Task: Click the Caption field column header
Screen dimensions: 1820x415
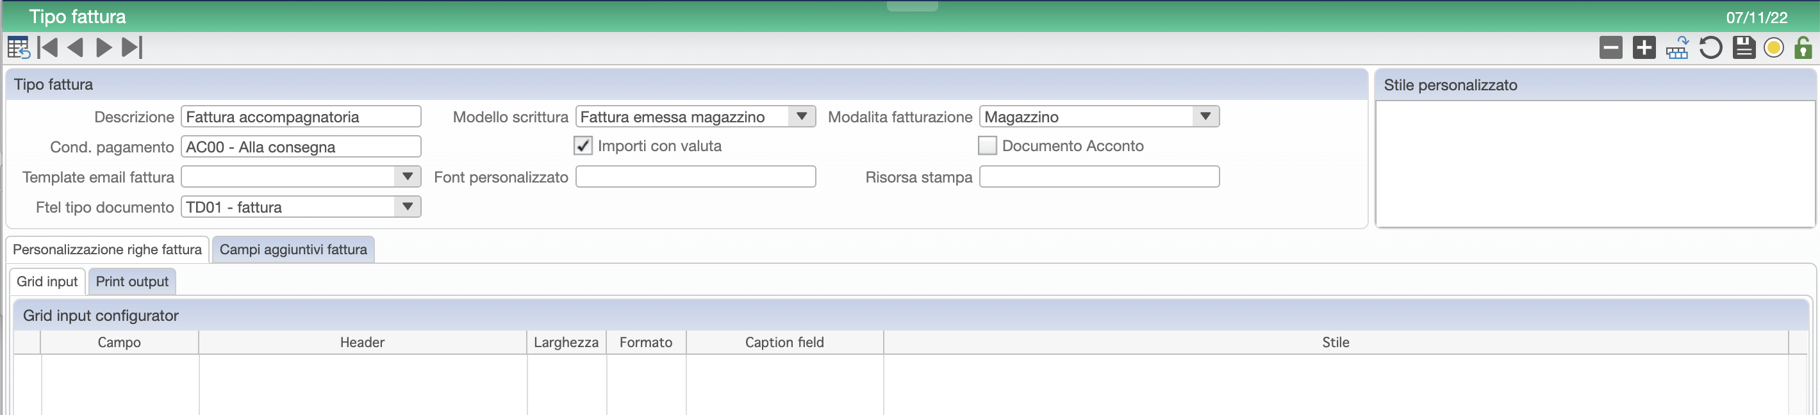Action: (784, 342)
